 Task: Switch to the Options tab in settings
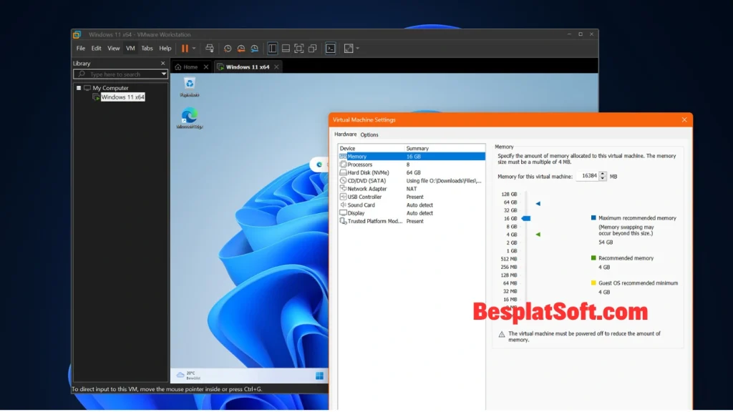pos(369,134)
